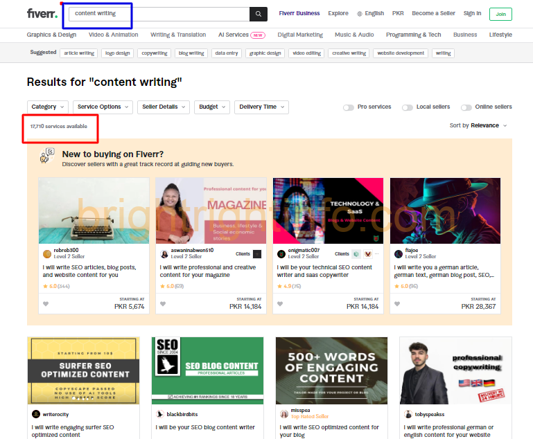Favorite rebreb300's gig with heart icon
The height and width of the screenshot is (439, 533).
point(46,304)
